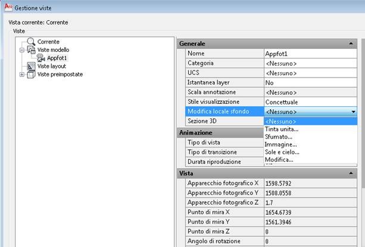Choose Sole e cielo... background option
Screen dimensions: 365x247
point(311,152)
